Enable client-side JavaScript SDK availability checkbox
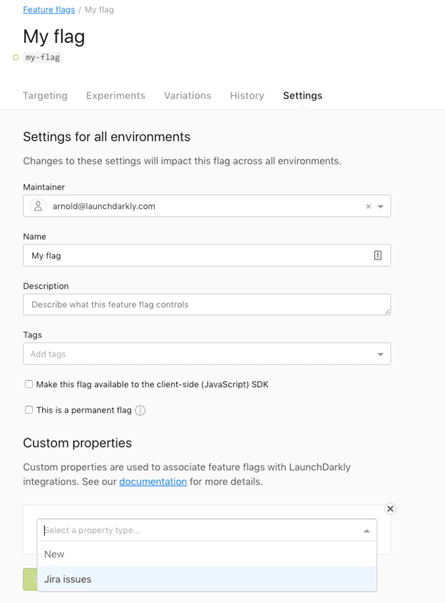Image resolution: width=445 pixels, height=603 pixels. pos(29,384)
